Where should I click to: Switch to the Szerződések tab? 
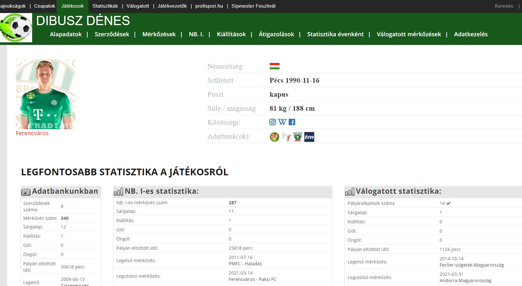click(x=112, y=34)
